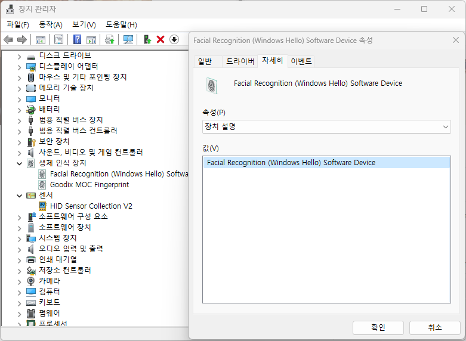Open the 도움말(H) menu
This screenshot has width=466, height=341.
[121, 24]
